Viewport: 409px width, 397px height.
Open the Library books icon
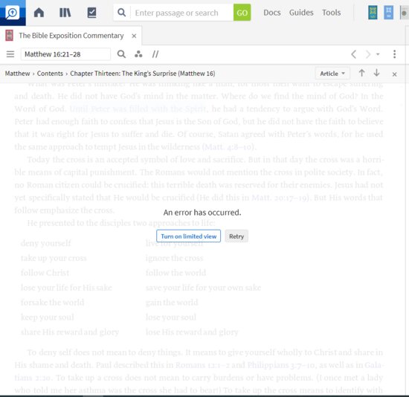[65, 13]
